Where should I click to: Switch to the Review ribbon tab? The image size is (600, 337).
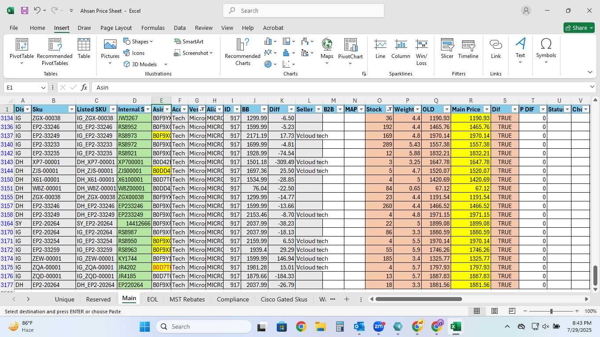click(204, 28)
